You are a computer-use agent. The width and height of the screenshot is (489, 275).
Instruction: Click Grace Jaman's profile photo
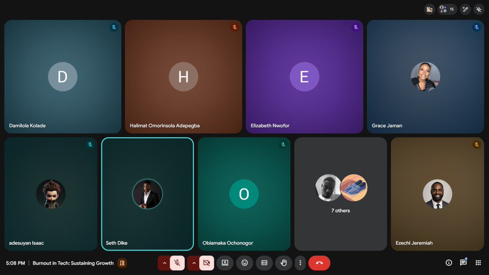coord(425,77)
